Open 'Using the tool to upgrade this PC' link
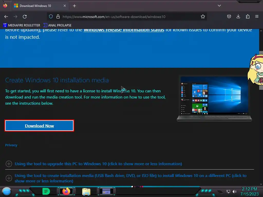 tap(98, 164)
